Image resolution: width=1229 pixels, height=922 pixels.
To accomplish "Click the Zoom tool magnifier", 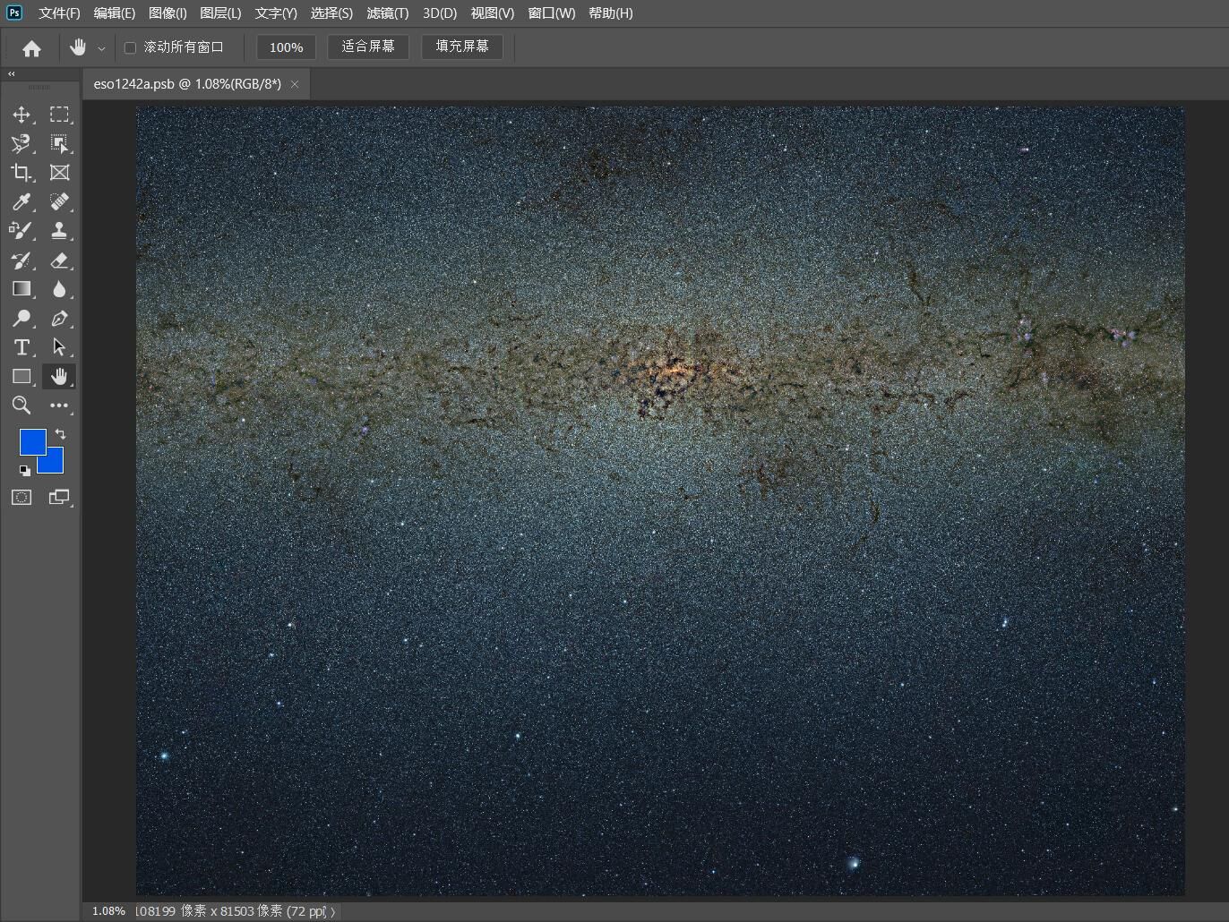I will coord(21,406).
